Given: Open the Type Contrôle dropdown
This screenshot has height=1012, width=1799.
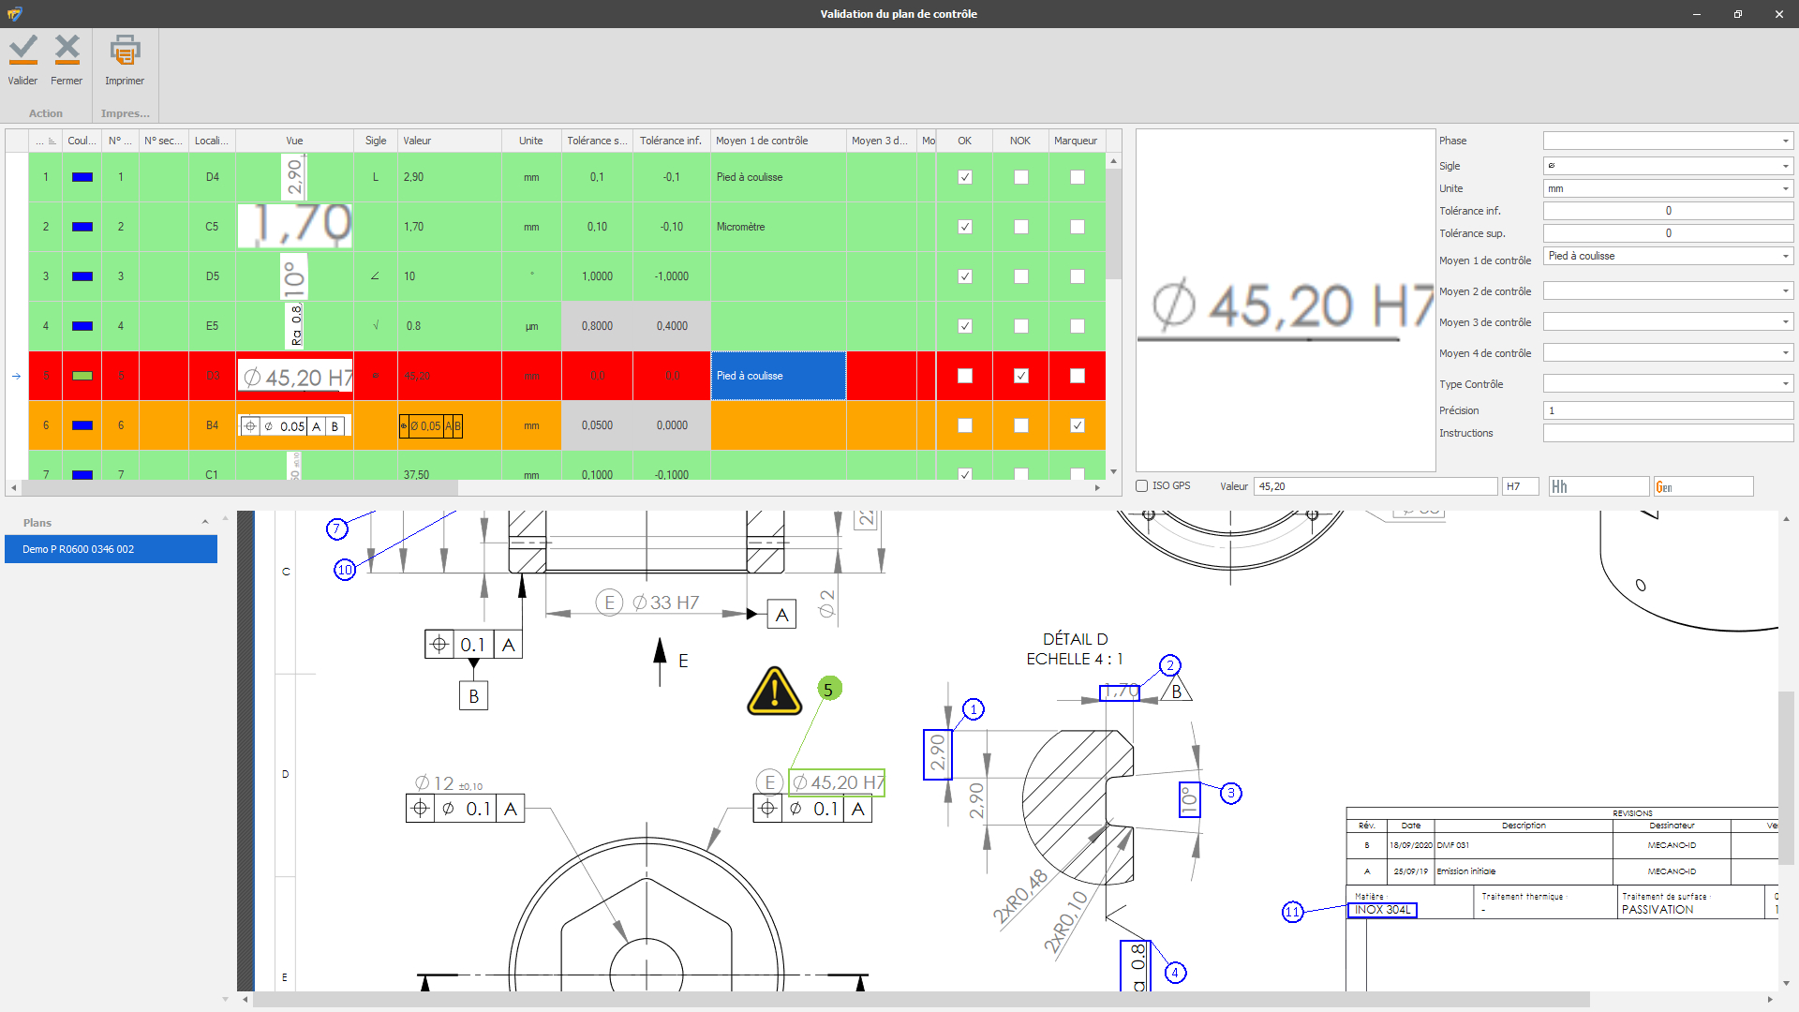Looking at the screenshot, I should pos(1785,383).
